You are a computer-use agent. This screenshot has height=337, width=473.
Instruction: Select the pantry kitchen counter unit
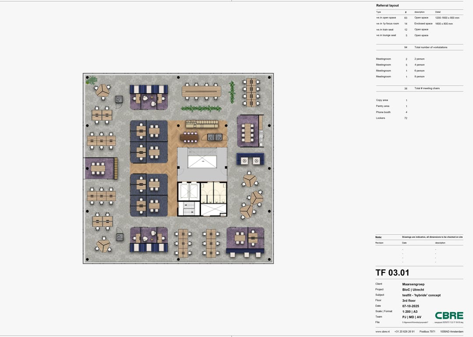pyautogui.click(x=201, y=124)
